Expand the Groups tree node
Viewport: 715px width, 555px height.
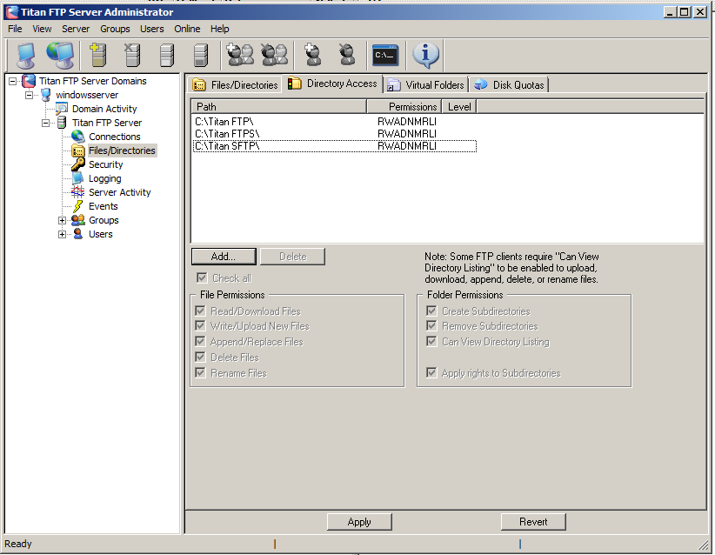62,220
